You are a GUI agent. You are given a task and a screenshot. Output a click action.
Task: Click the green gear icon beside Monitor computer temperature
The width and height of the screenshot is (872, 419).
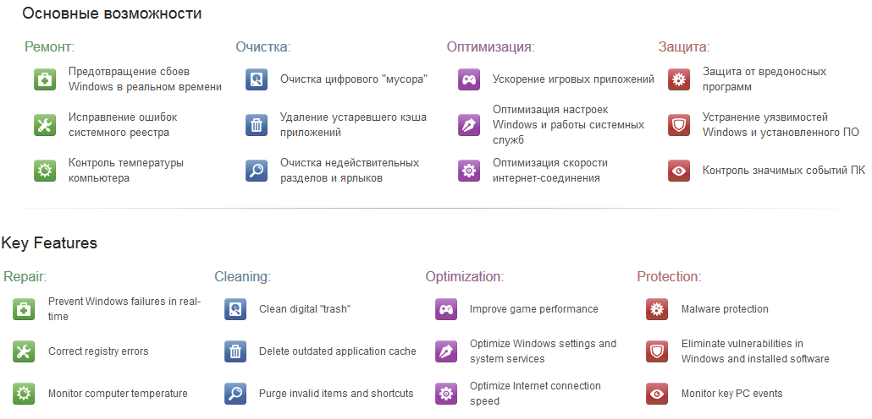pyautogui.click(x=24, y=394)
